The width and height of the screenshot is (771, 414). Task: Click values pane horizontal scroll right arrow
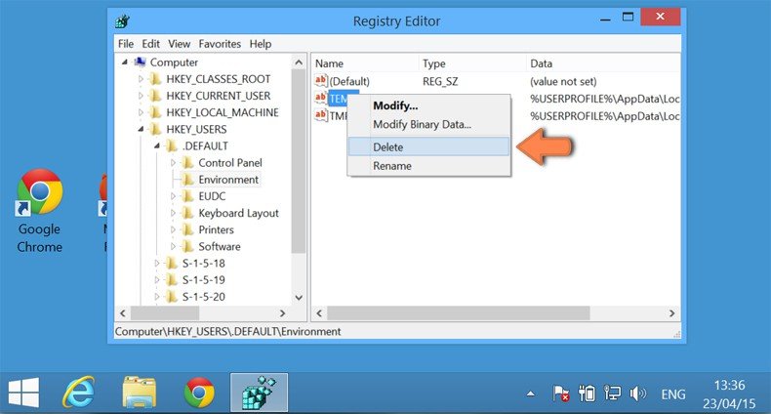[x=672, y=312]
